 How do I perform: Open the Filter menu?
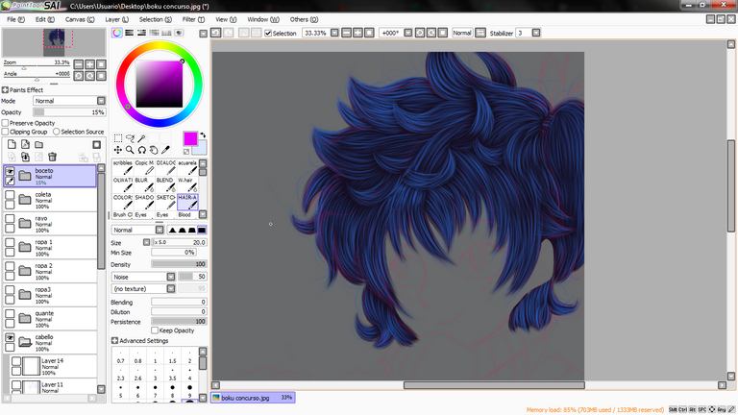[x=193, y=19]
